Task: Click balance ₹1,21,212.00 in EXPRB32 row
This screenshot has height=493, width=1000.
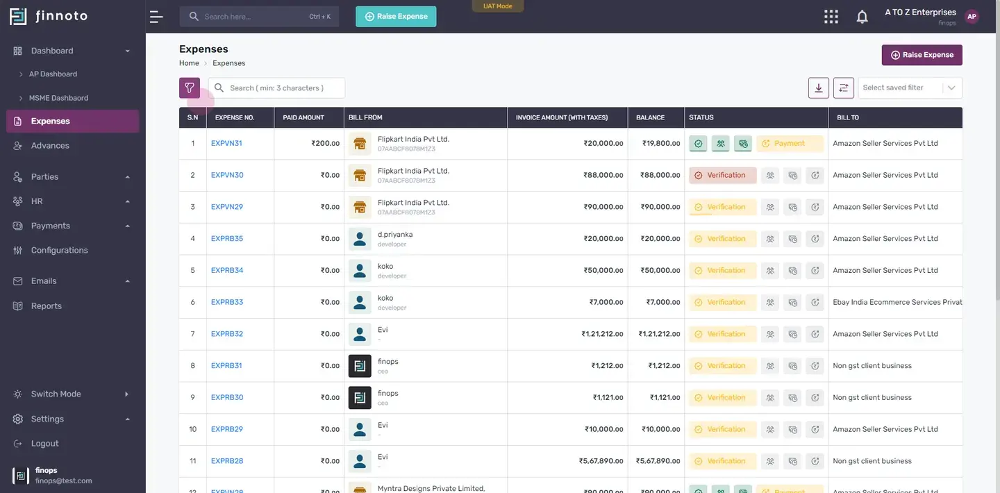Action: (x=658, y=334)
